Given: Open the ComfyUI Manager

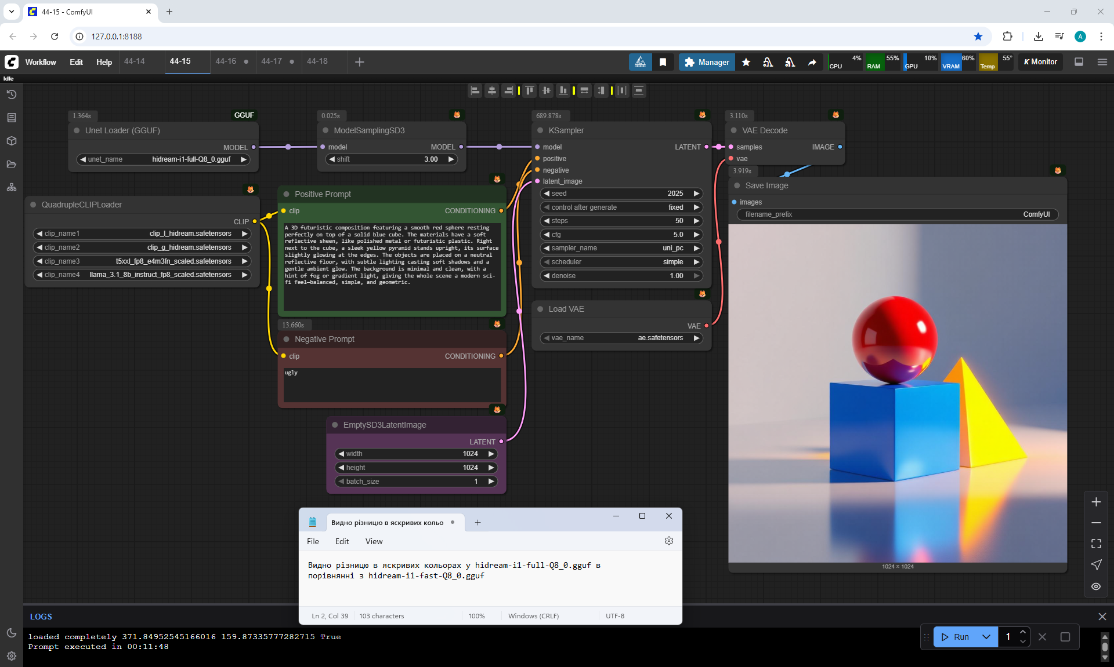Looking at the screenshot, I should point(707,62).
